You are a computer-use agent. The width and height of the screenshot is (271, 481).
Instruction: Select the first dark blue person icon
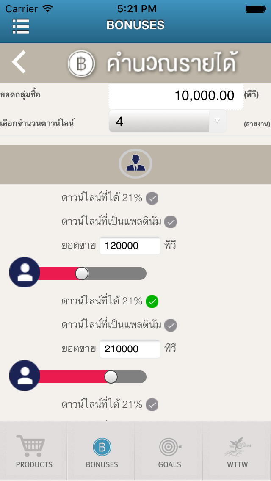[x=24, y=272]
